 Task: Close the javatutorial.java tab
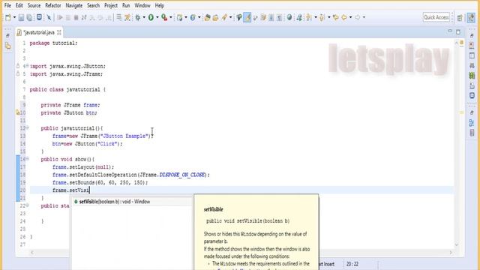tap(59, 32)
